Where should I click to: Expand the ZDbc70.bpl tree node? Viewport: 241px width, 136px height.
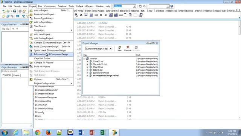tap(87, 70)
